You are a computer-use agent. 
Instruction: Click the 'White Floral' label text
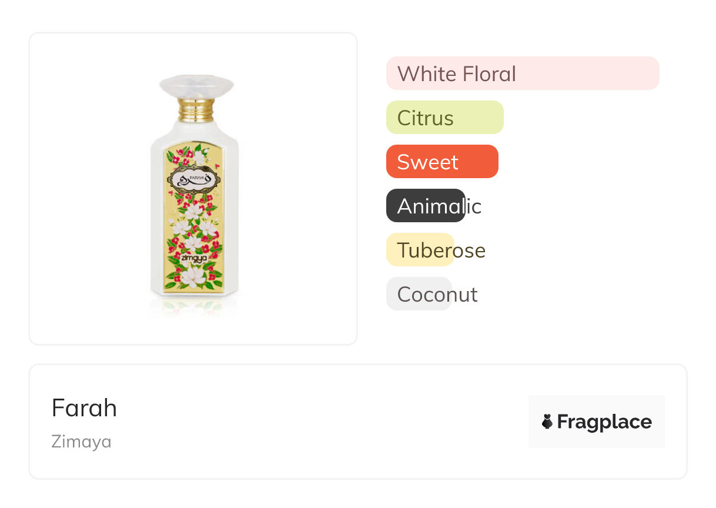[457, 74]
